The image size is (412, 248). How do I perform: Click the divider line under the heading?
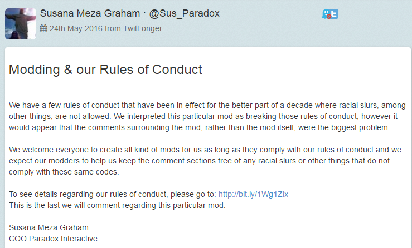207,88
